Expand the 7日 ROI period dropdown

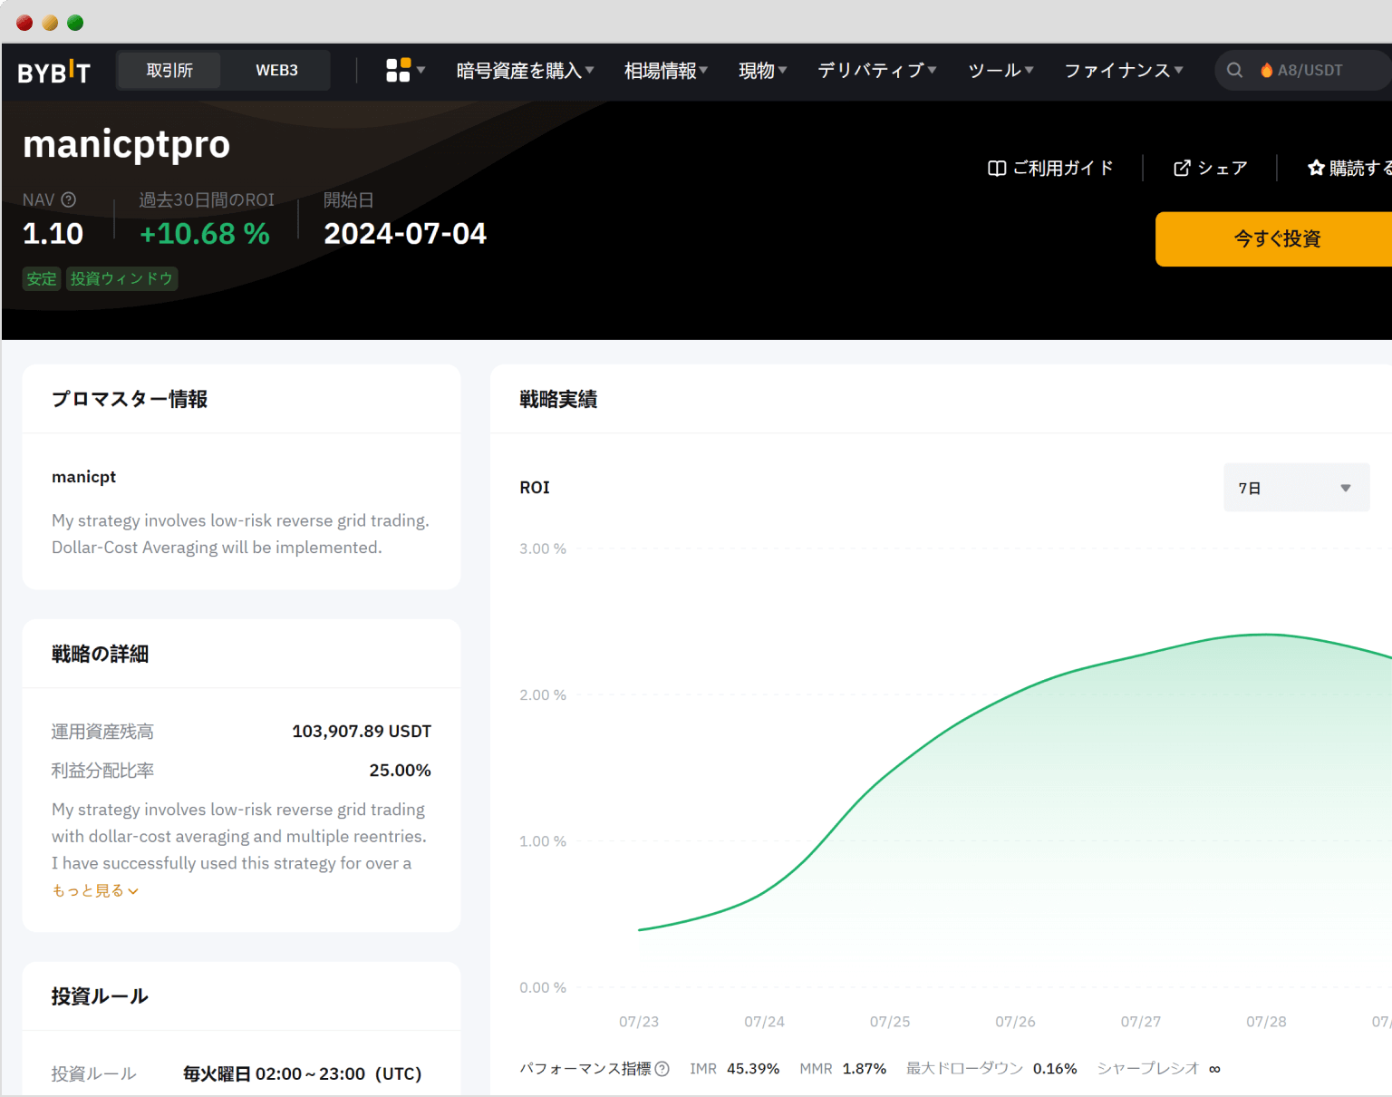pyautogui.click(x=1296, y=488)
